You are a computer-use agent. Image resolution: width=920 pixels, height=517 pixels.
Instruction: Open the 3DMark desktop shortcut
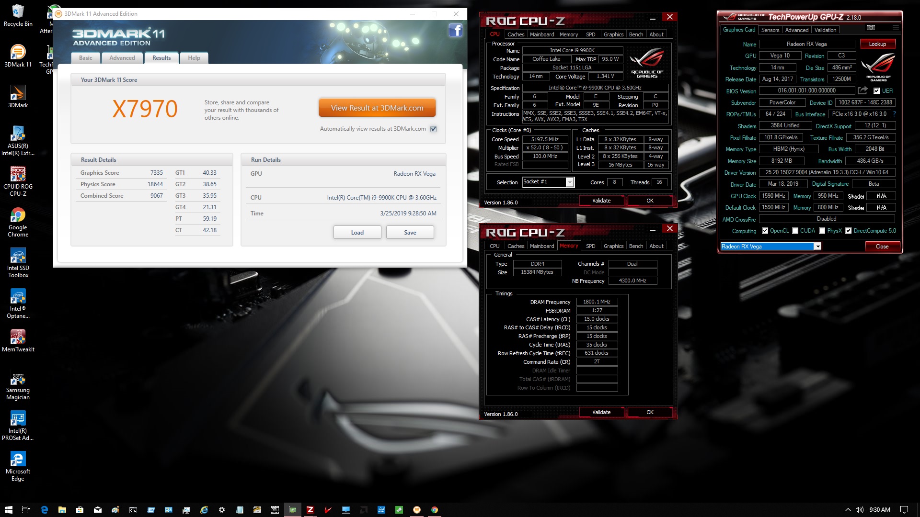[x=18, y=96]
